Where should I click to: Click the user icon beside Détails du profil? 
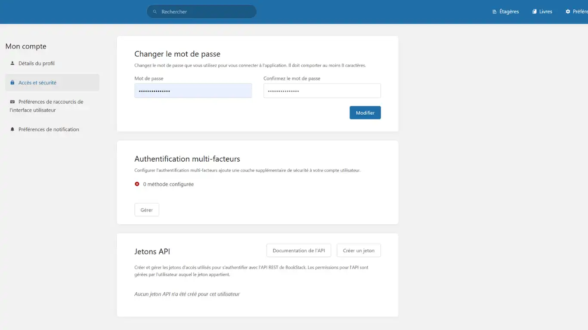(x=12, y=63)
